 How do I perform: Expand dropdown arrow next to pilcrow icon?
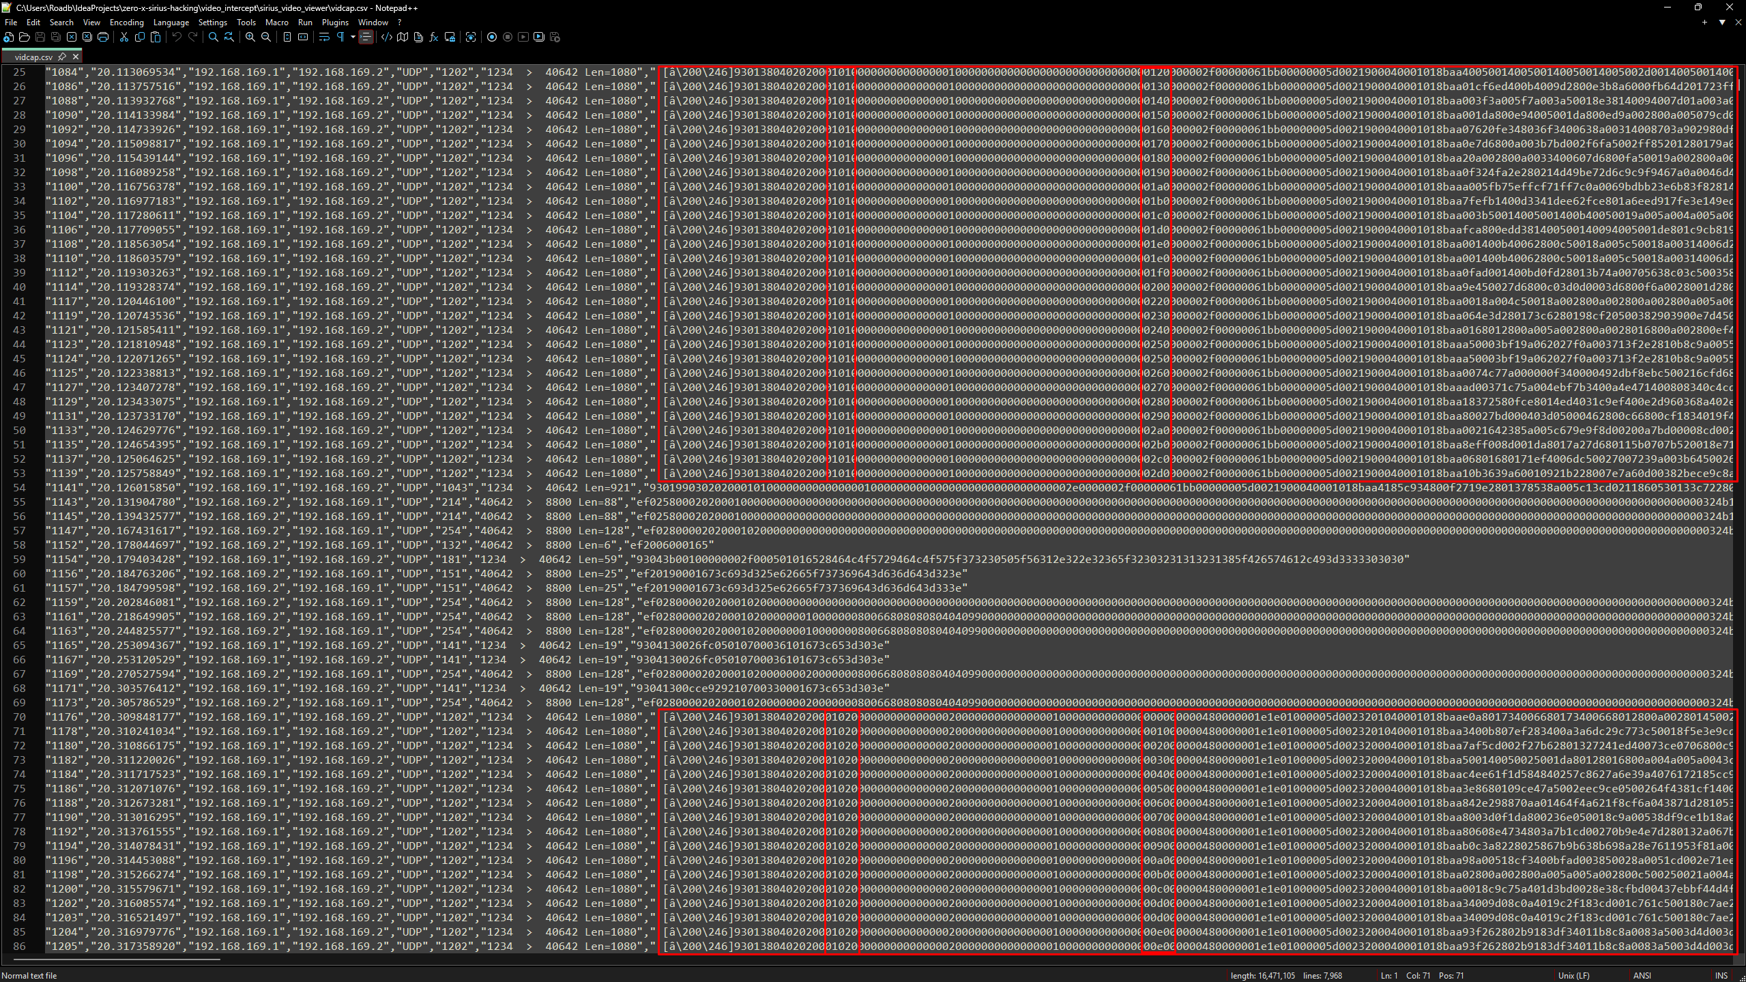tap(352, 37)
